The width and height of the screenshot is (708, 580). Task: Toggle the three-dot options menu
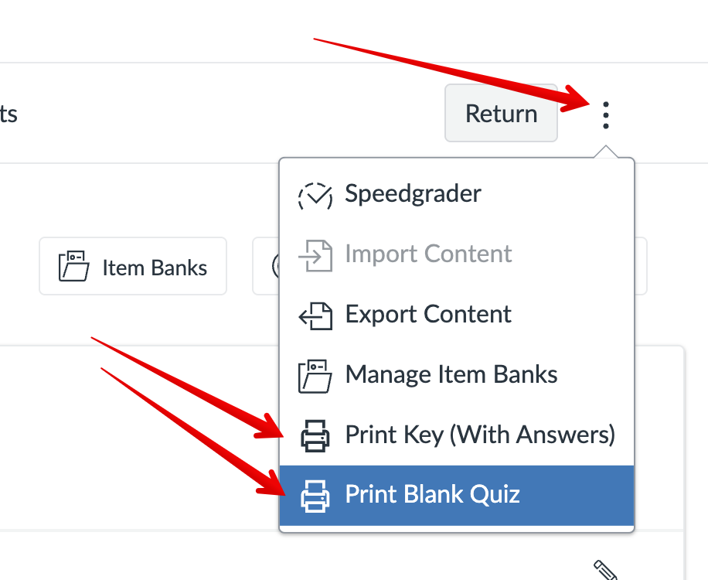pyautogui.click(x=606, y=114)
